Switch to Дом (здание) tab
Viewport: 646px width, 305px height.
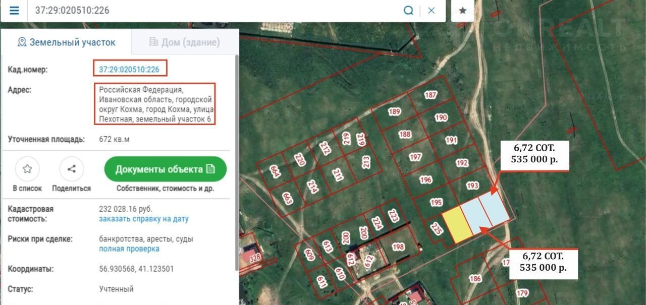coord(185,42)
